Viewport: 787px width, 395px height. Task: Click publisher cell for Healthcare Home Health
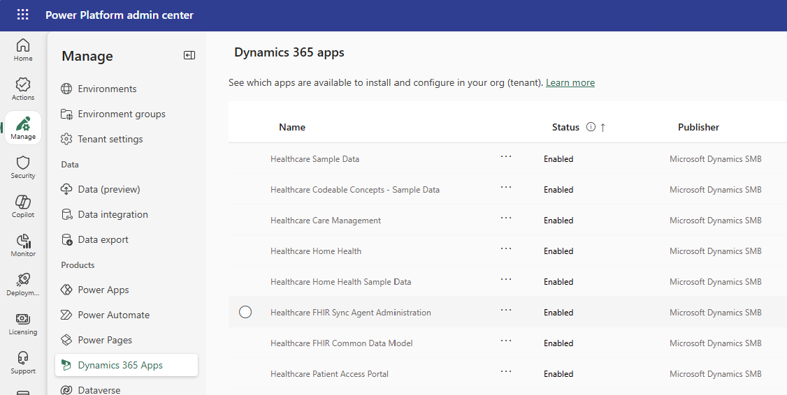click(715, 251)
